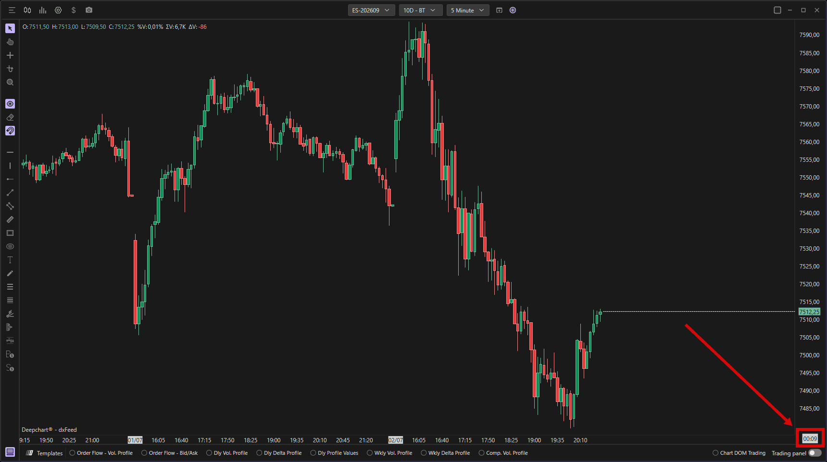Image resolution: width=827 pixels, height=462 pixels.
Task: Click the 02/07 date marker on time axis
Action: click(396, 440)
